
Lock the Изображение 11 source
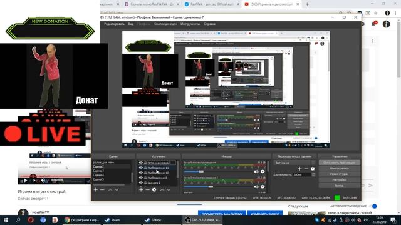pos(145,168)
